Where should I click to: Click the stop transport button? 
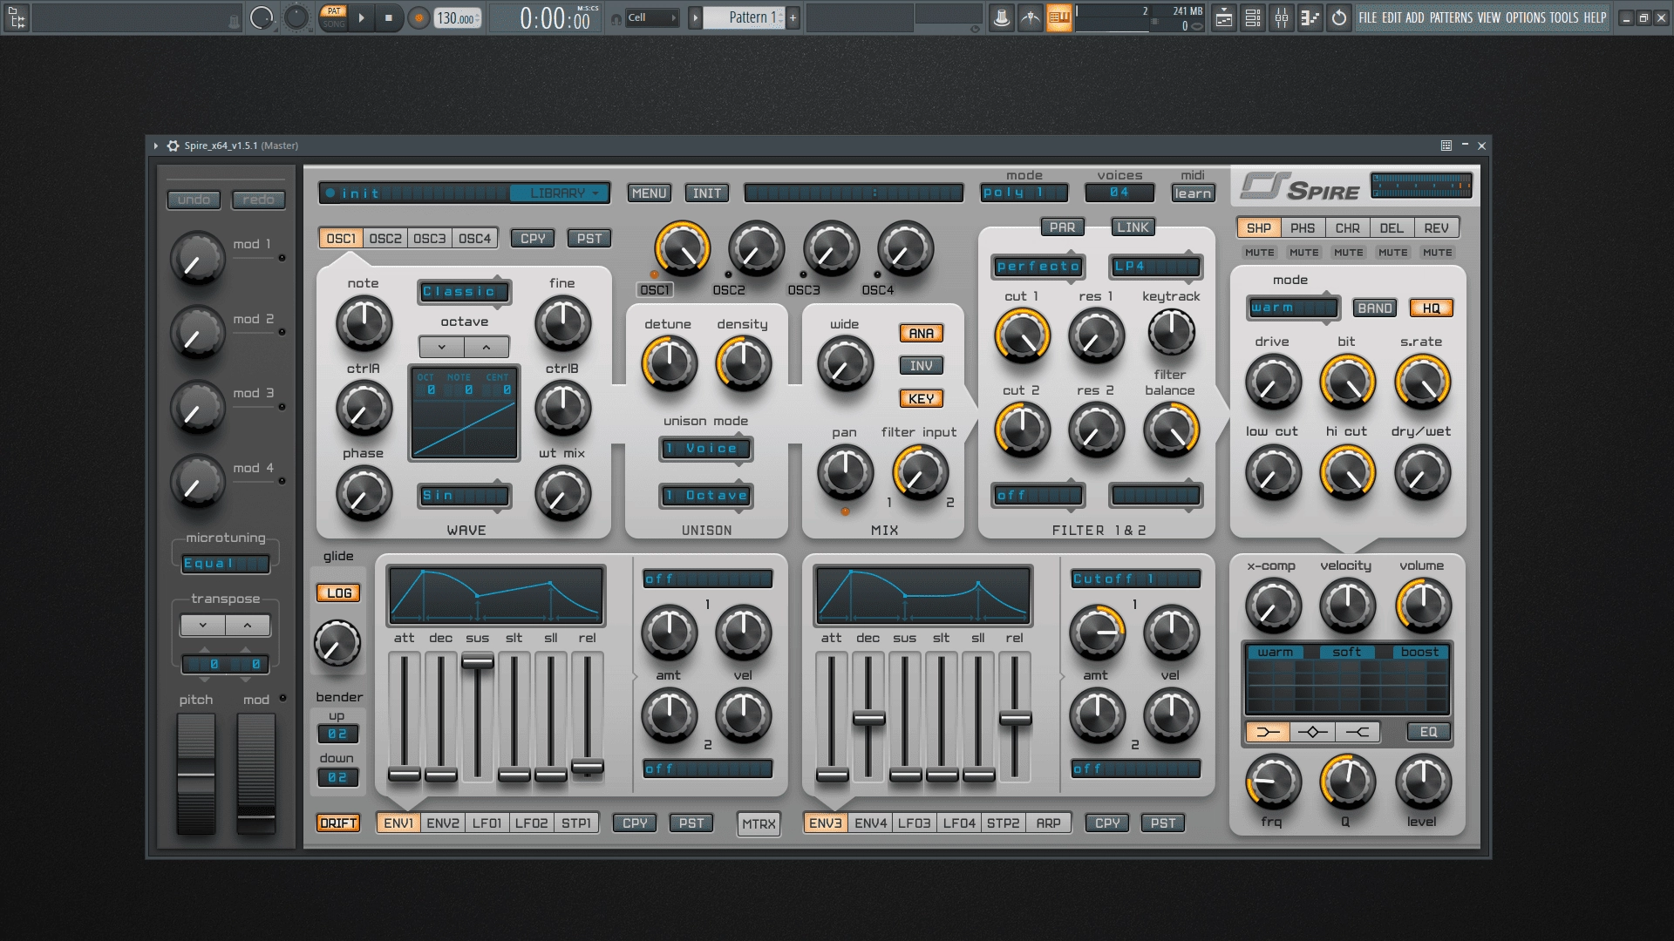pyautogui.click(x=389, y=17)
